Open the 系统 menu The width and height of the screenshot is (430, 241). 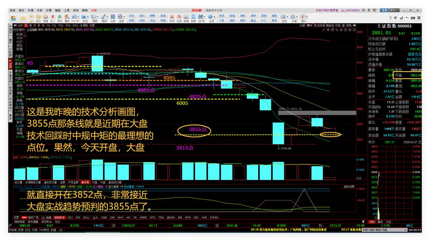pos(13,10)
